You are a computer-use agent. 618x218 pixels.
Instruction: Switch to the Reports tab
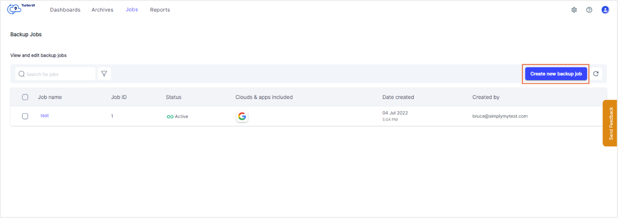coord(160,10)
